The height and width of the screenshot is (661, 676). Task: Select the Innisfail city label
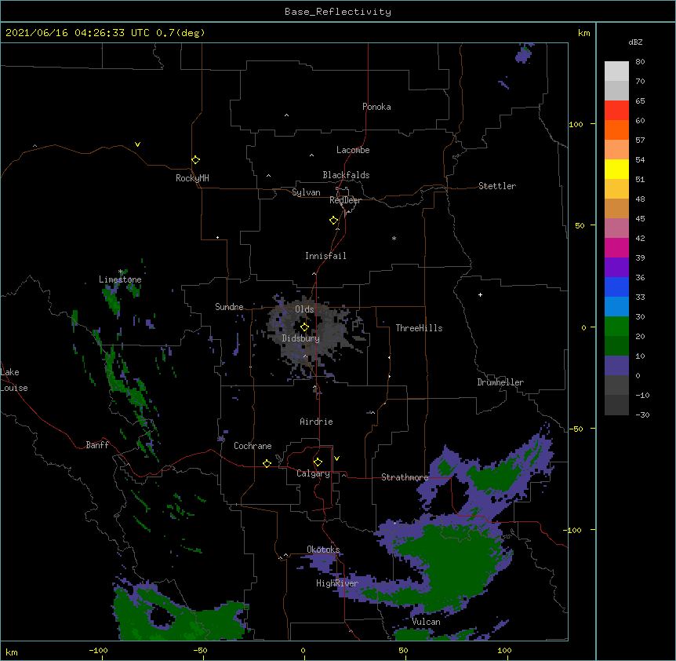(325, 256)
